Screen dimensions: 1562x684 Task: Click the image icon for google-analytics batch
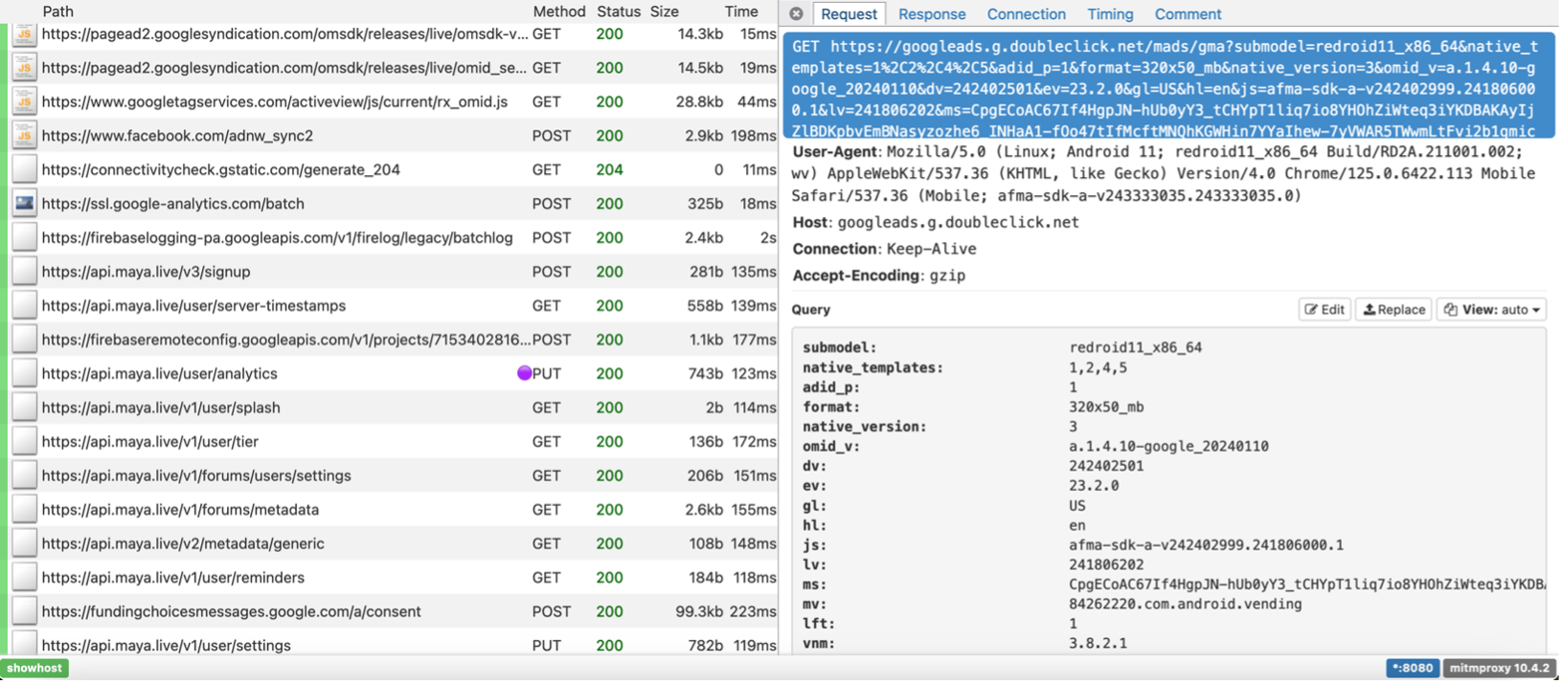click(24, 204)
